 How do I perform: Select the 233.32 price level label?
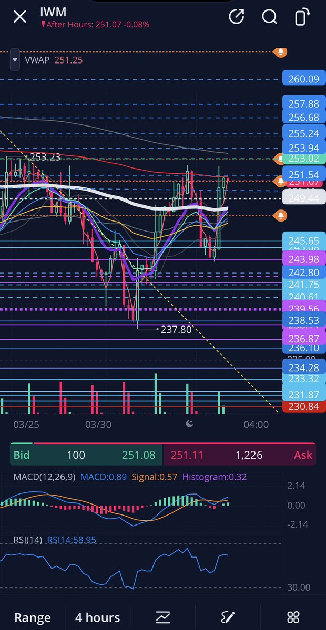(304, 378)
